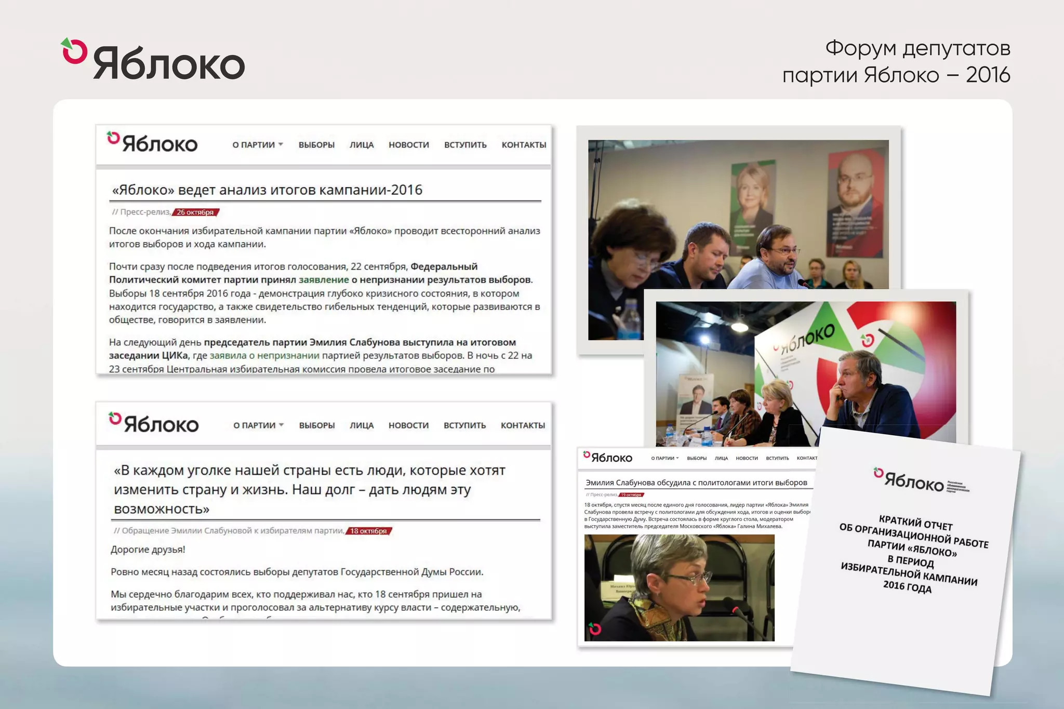Click the Яблоко logo in lower article navbar
The width and height of the screenshot is (1064, 709).
154,423
